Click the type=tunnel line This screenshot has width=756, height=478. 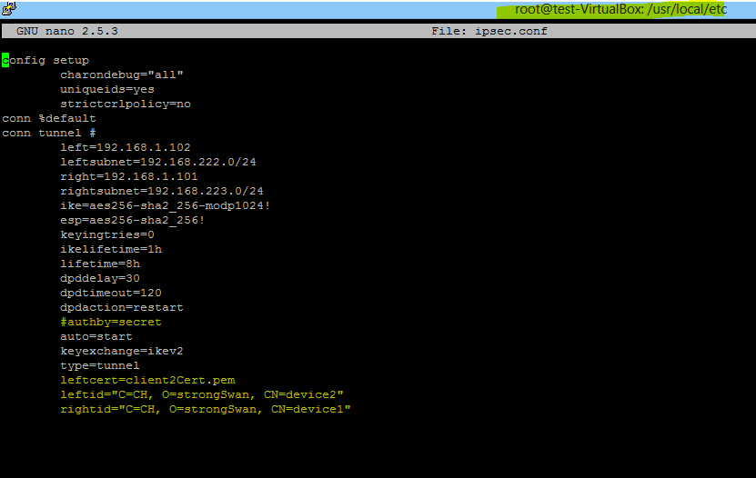click(x=100, y=365)
